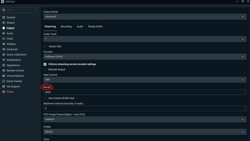Click the Stream globe icon
The image size is (250, 141).
[4, 23]
